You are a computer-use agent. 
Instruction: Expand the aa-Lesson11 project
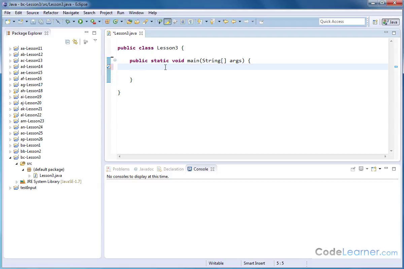(x=10, y=48)
